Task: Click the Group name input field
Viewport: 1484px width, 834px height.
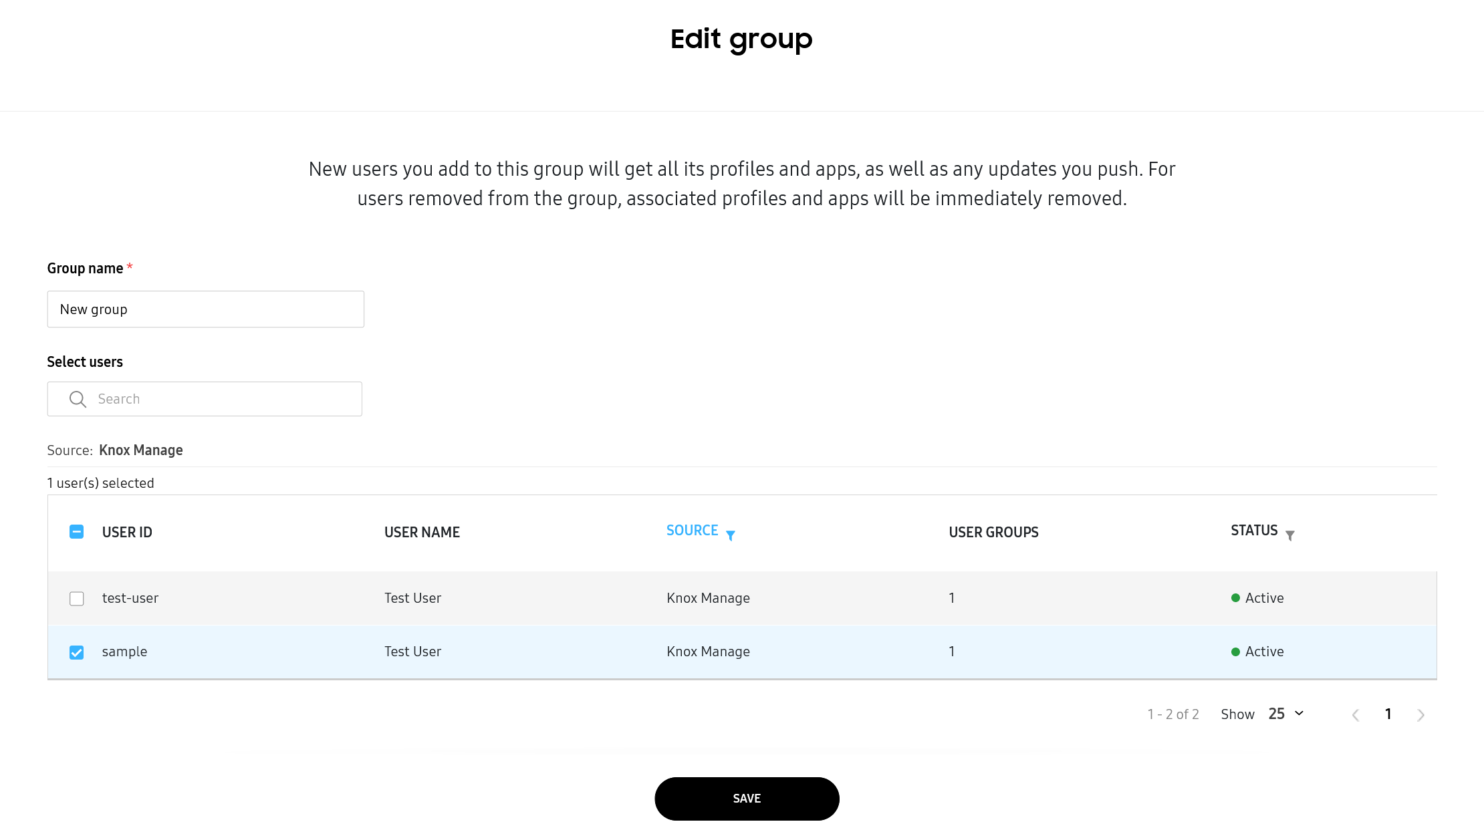Action: [x=206, y=309]
